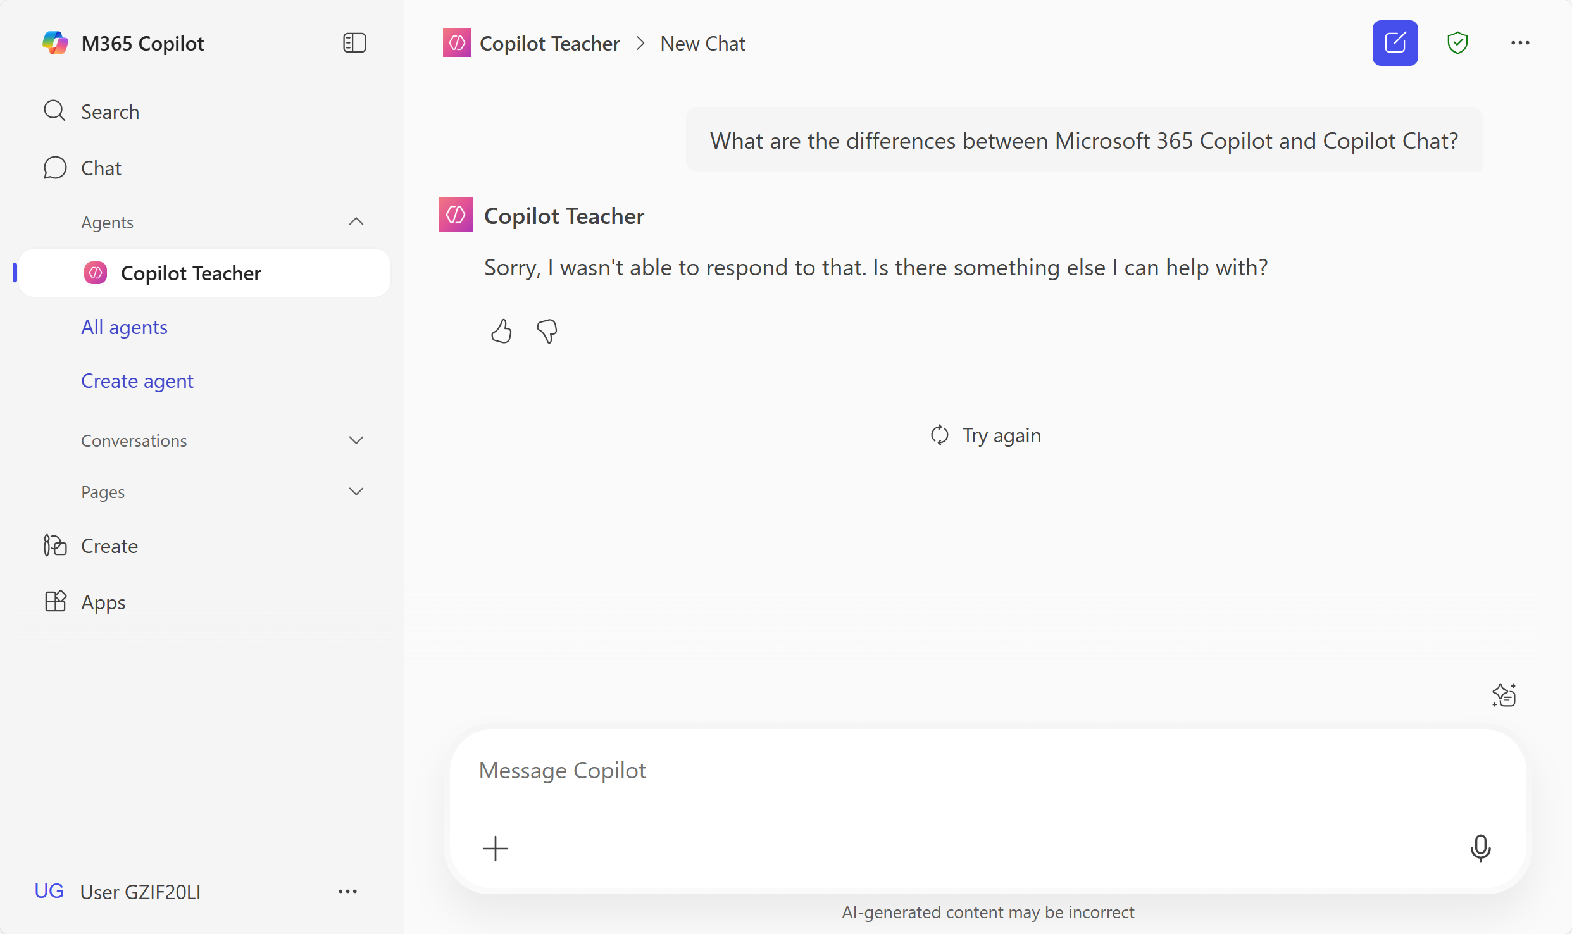Open the top-right more options menu
Screen dimensions: 1572x934
[x=1520, y=43]
